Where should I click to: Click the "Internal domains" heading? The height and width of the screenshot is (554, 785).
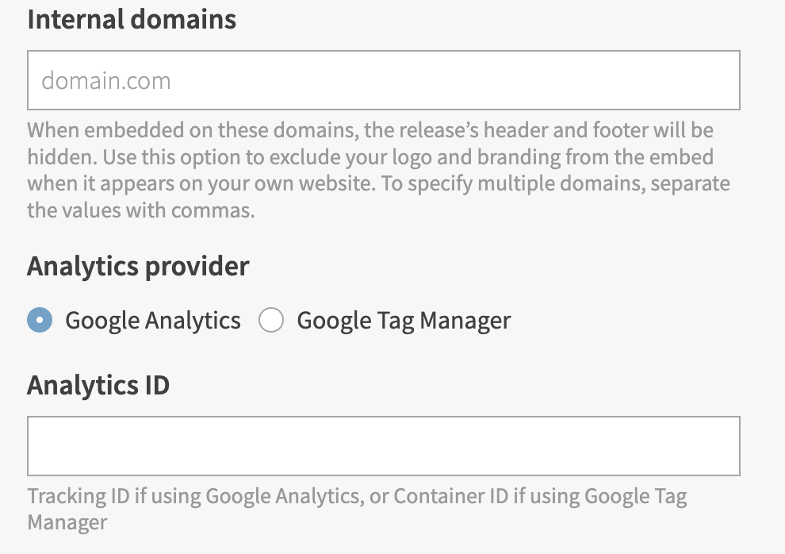click(x=132, y=19)
